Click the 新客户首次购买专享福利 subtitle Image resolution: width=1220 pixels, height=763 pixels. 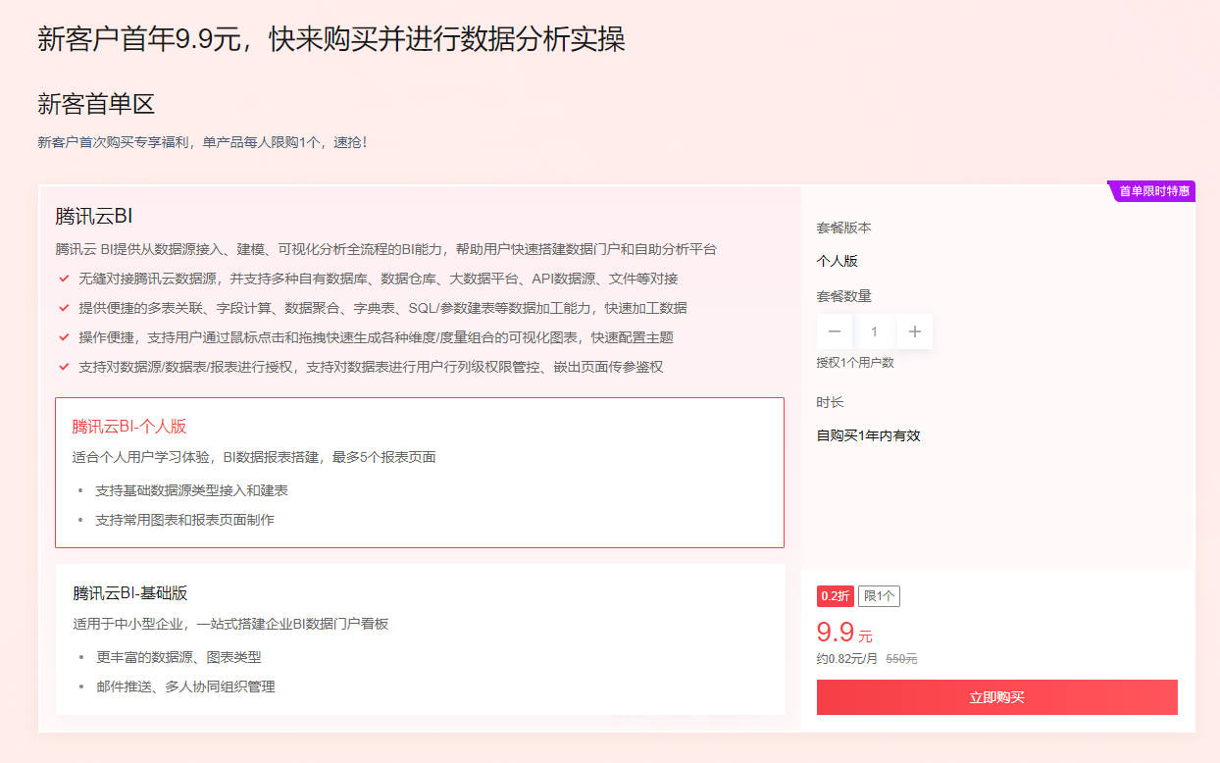click(203, 142)
